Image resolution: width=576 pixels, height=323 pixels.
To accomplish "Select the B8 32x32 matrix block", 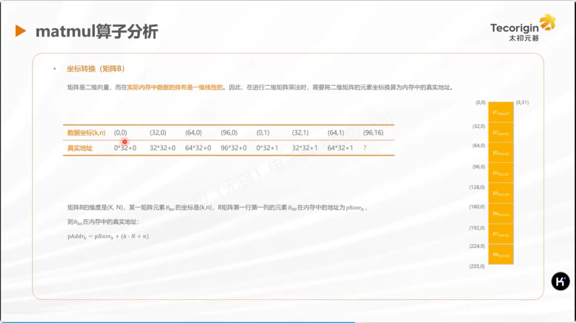I will (x=501, y=254).
